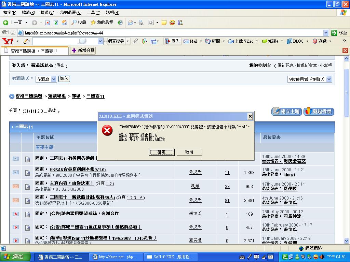Click the enter chat room button
This screenshot has height=262, width=350.
pos(64,79)
